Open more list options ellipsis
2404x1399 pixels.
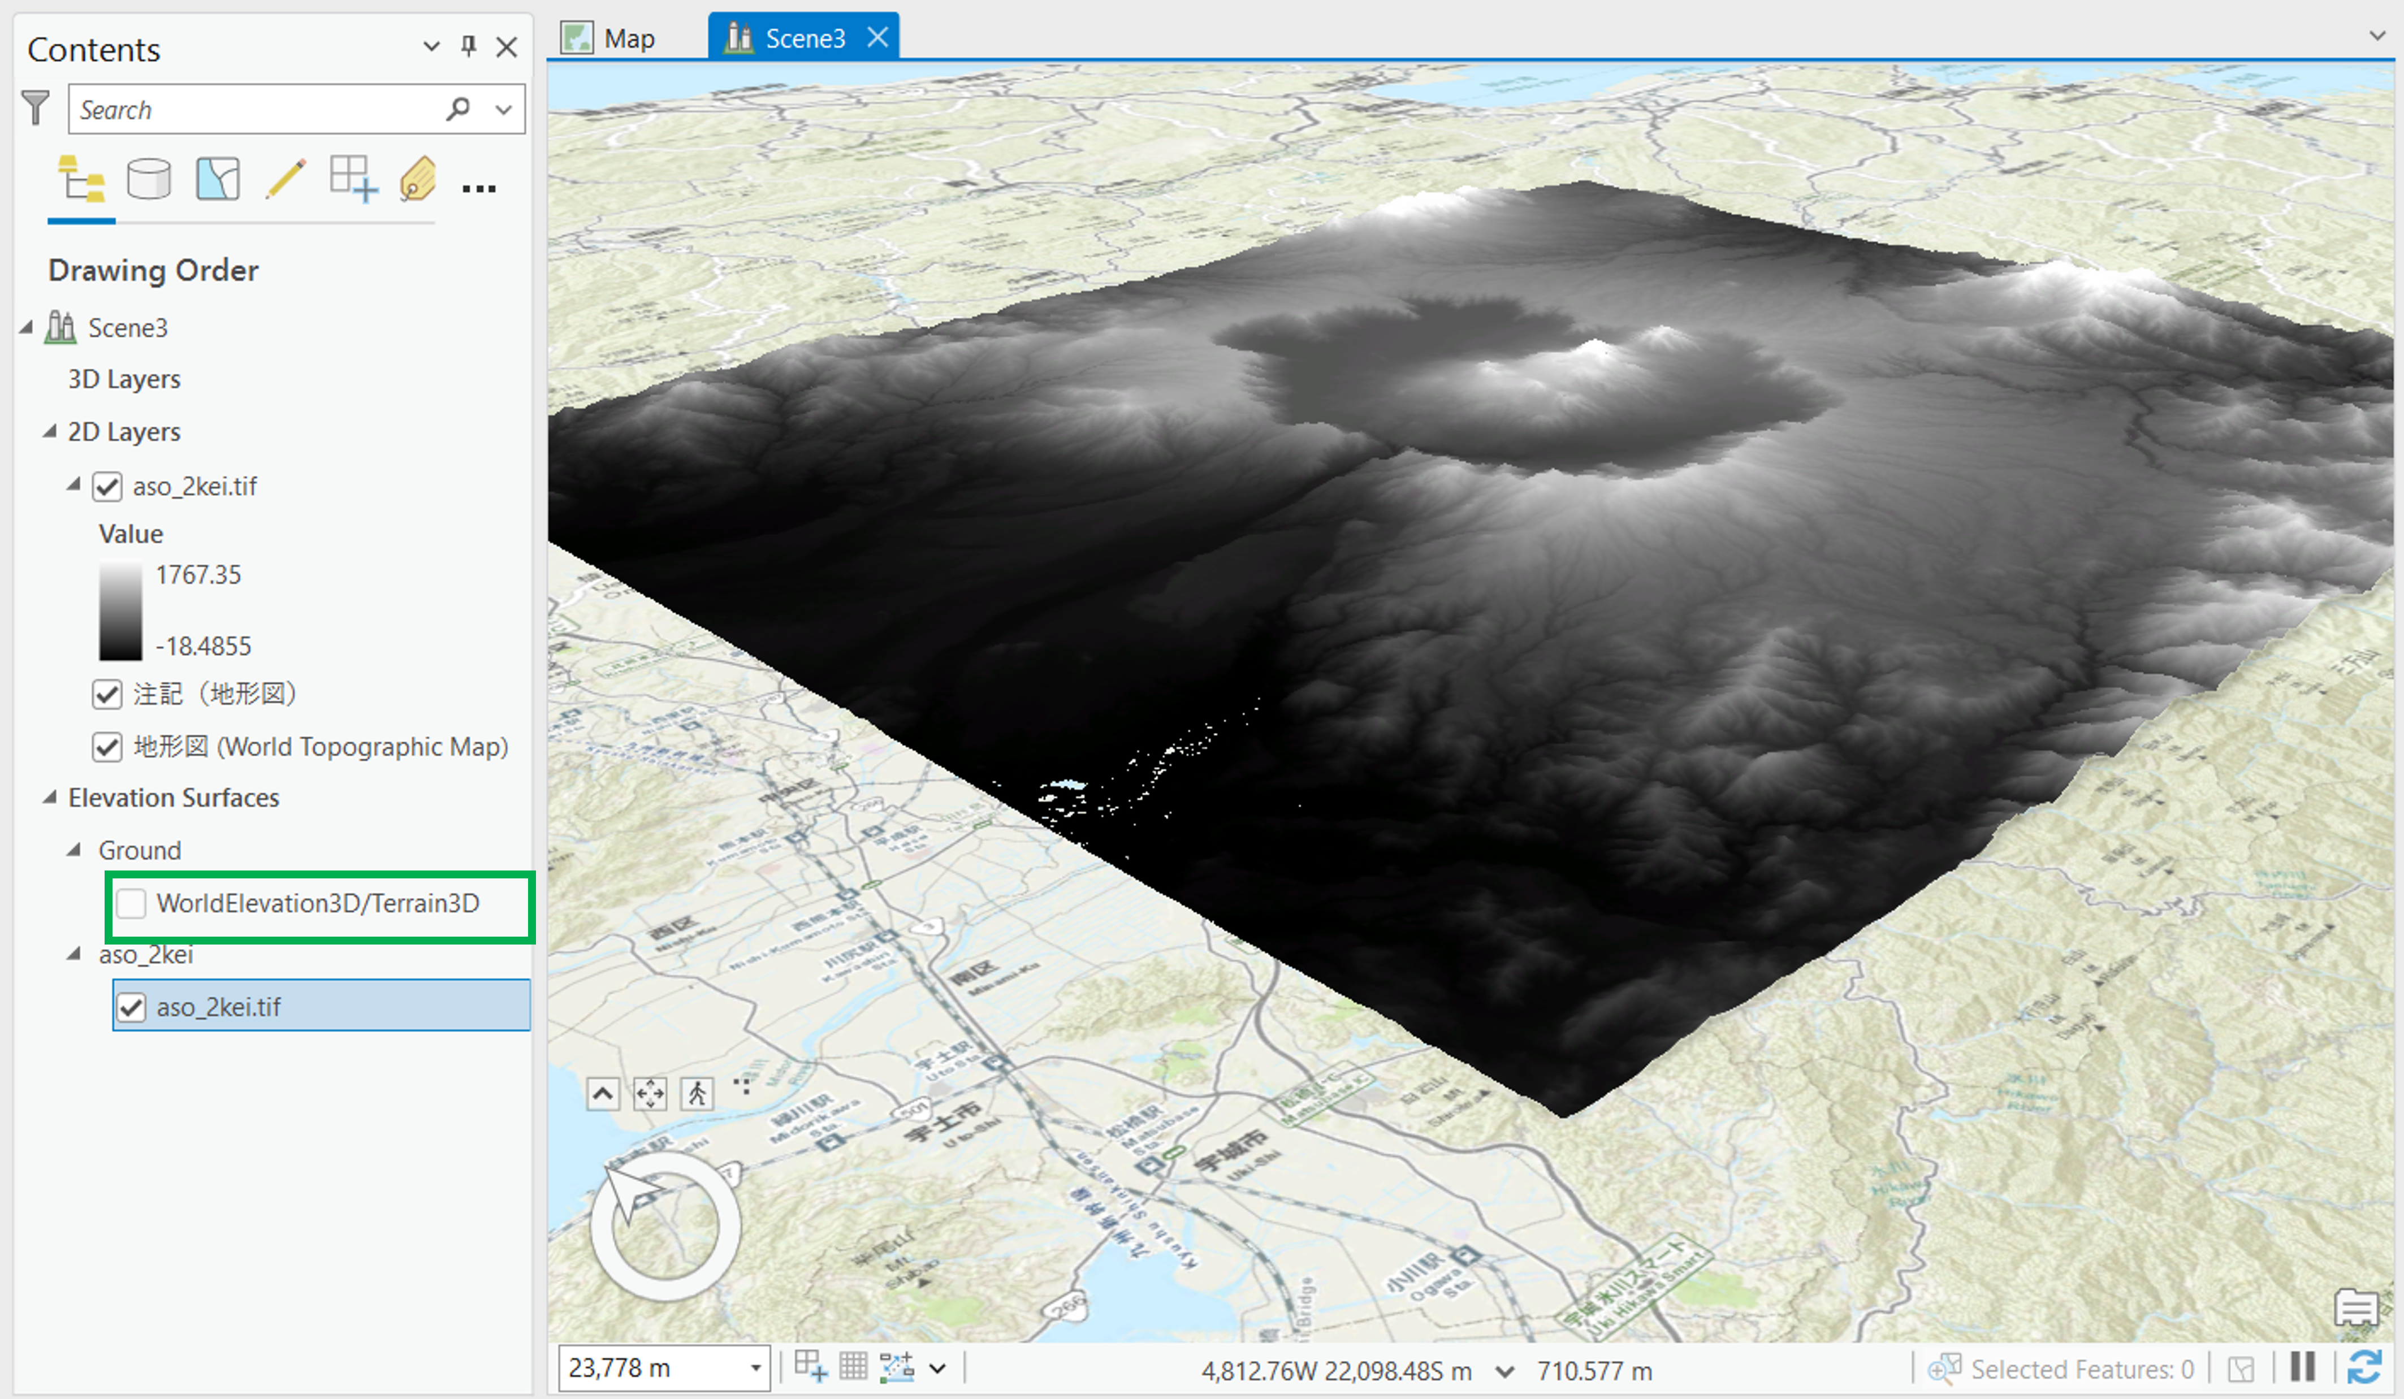click(479, 189)
